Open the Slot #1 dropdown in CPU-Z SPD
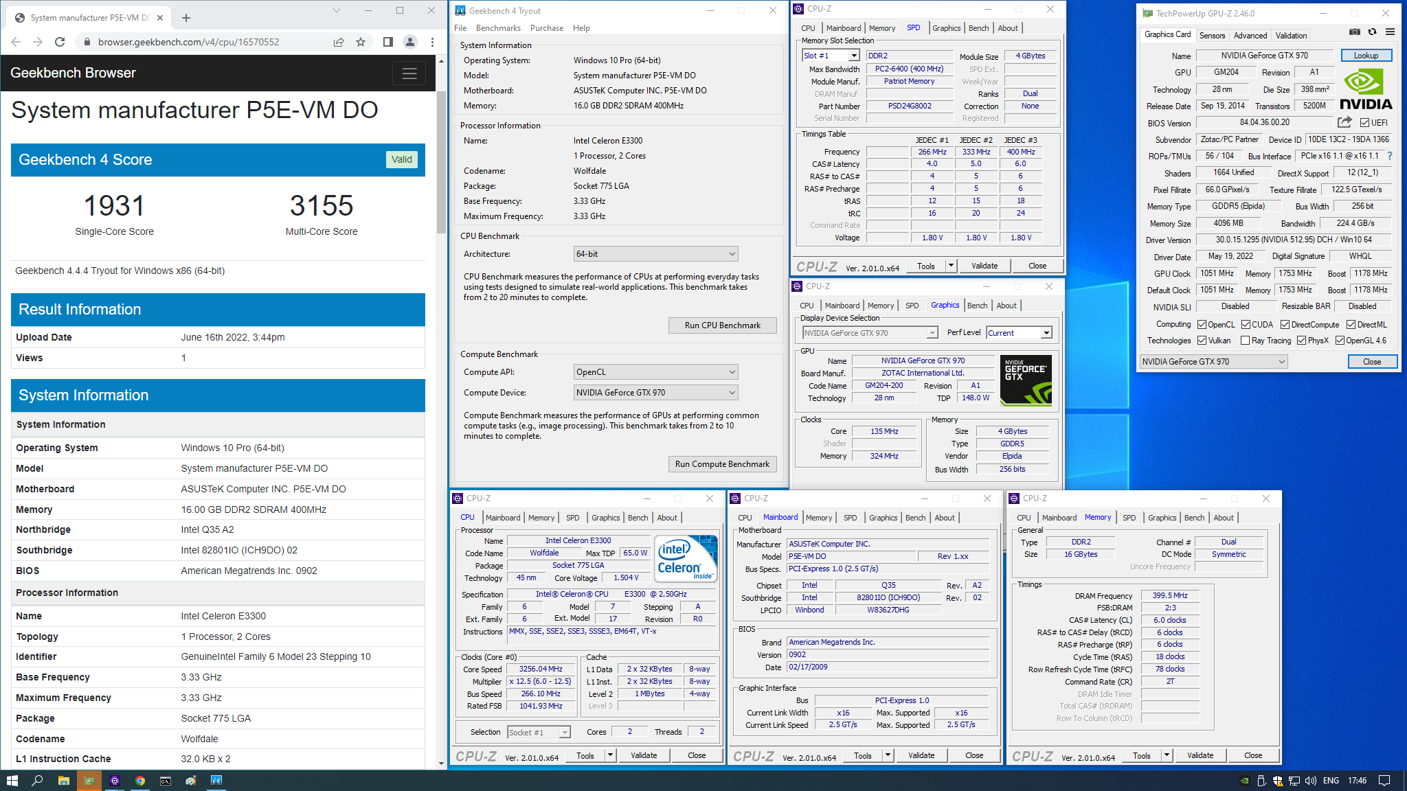Image resolution: width=1407 pixels, height=791 pixels. tap(831, 56)
